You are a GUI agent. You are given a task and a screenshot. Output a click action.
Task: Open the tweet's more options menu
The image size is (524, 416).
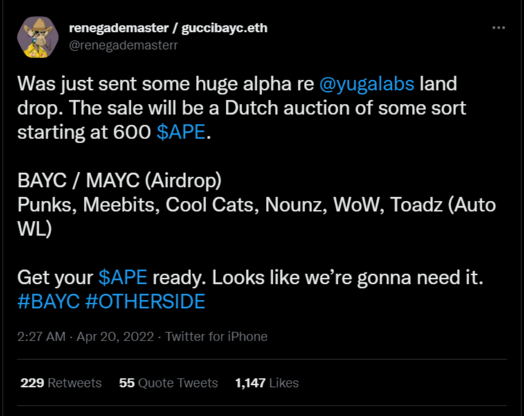498,28
